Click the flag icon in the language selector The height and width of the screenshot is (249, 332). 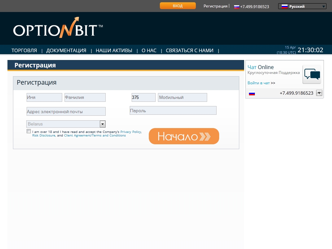(x=285, y=6)
